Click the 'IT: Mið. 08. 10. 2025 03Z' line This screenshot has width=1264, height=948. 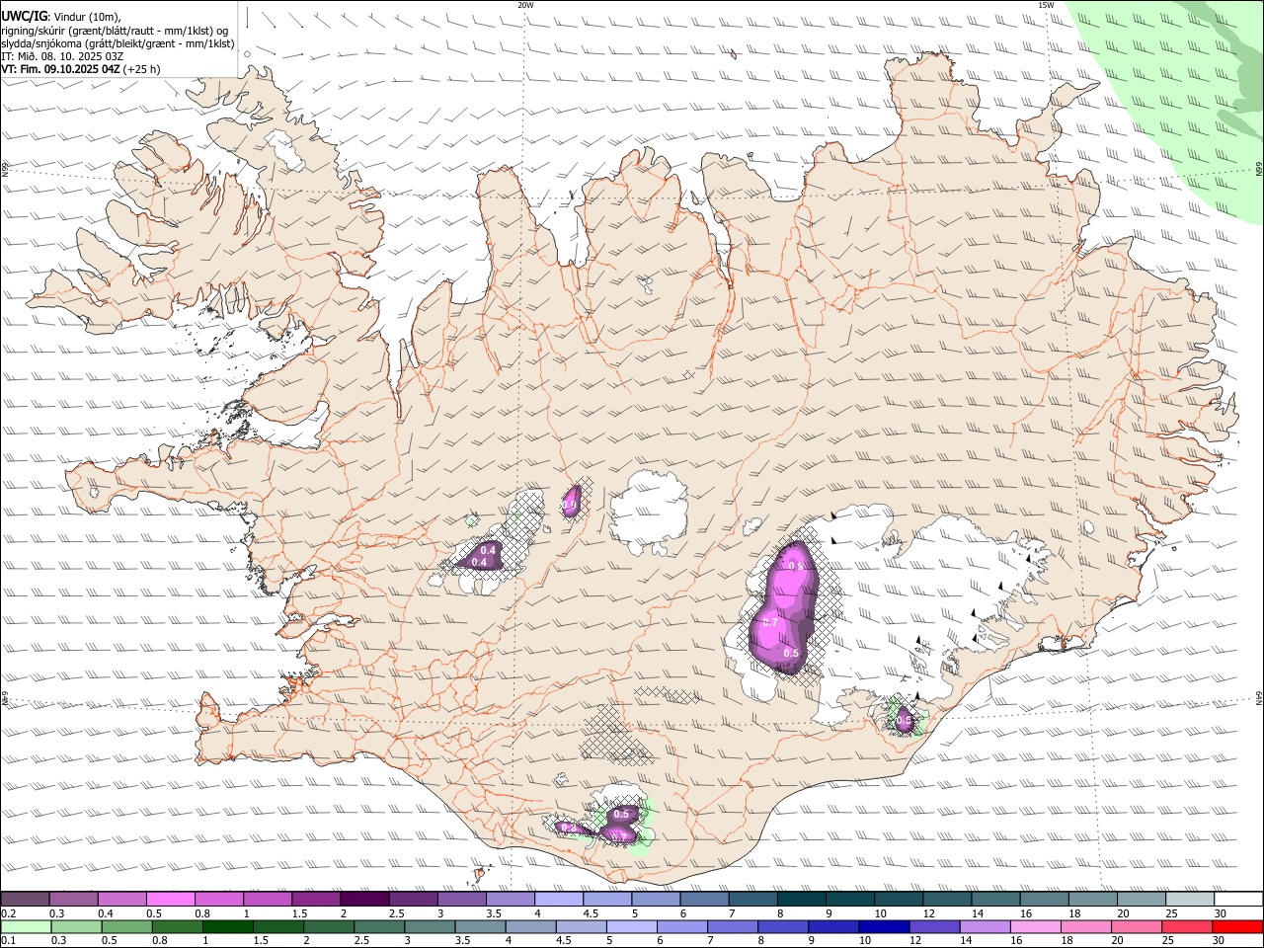click(62, 56)
